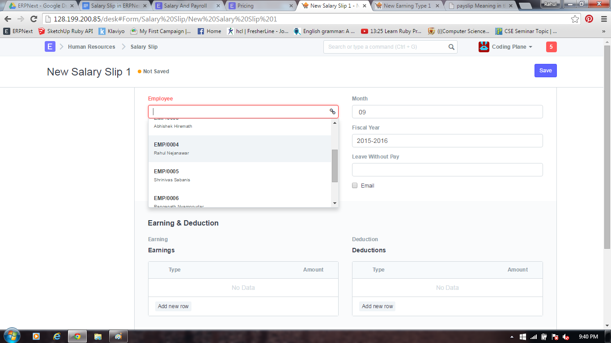The height and width of the screenshot is (343, 611).
Task: Open the Facebook Home bookmark
Action: click(x=209, y=31)
